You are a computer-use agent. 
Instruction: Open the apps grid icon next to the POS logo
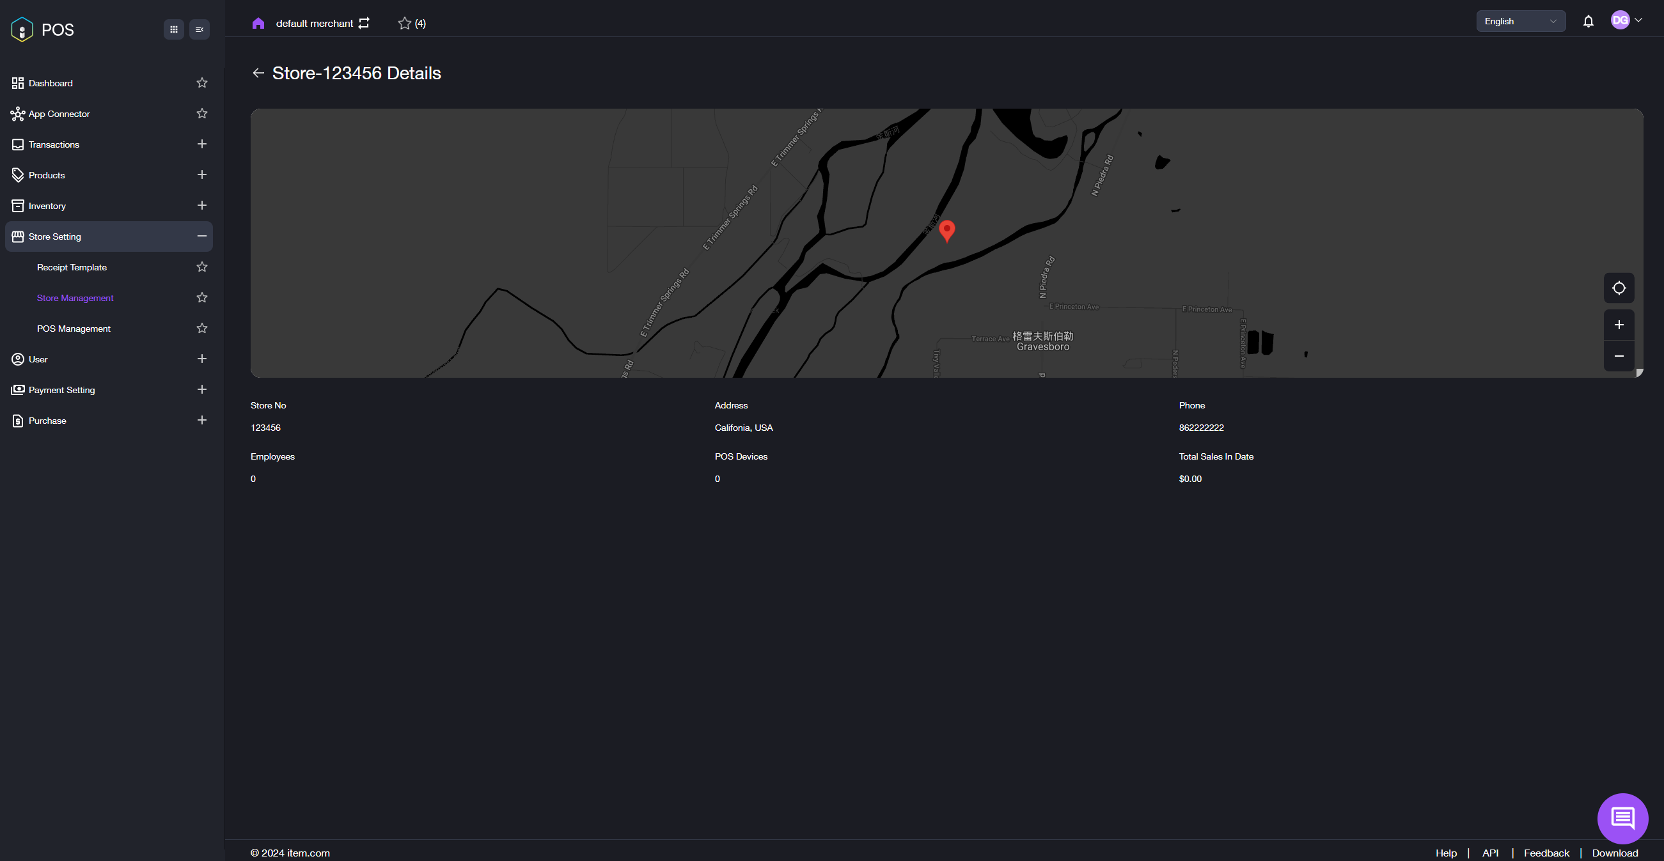[174, 29]
